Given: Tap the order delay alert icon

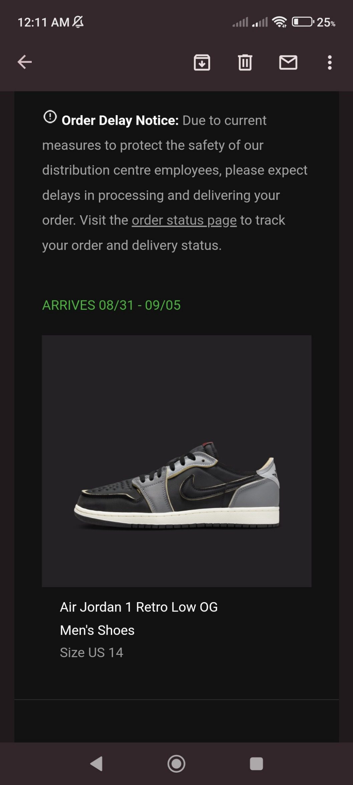Looking at the screenshot, I should 50,117.
